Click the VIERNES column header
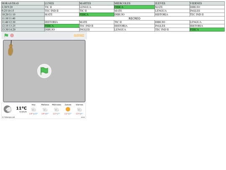226x170 pixels. tap(207, 3)
